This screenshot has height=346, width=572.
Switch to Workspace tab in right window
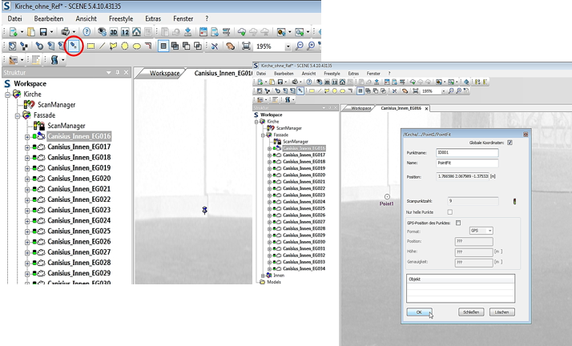[361, 108]
